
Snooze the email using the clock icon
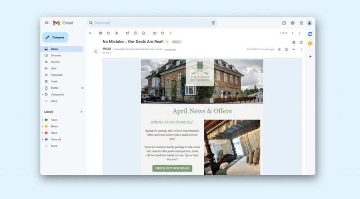135,33
